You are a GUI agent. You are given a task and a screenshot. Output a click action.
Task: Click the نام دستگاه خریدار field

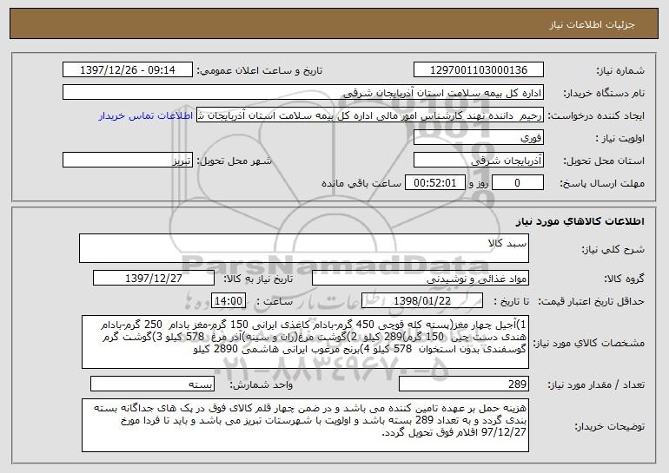303,93
